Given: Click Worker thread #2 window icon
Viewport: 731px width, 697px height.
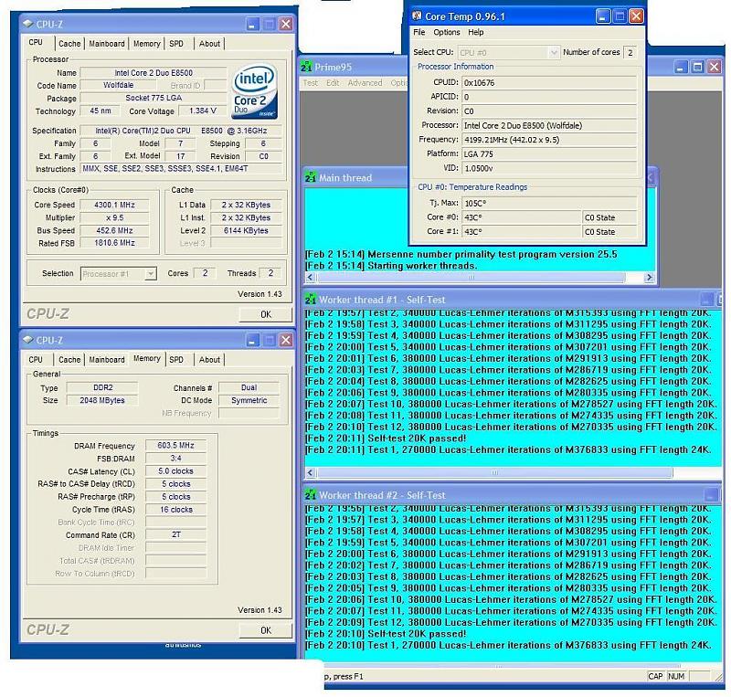Looking at the screenshot, I should point(311,495).
